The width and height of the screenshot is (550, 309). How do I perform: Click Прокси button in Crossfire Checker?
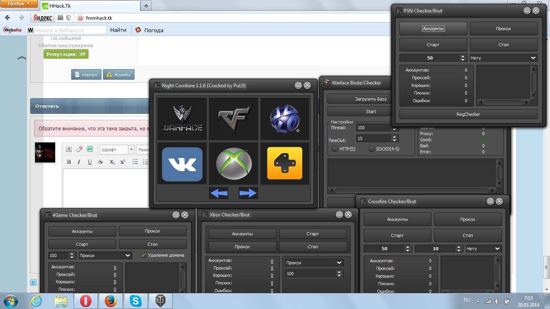pyautogui.click(x=468, y=219)
